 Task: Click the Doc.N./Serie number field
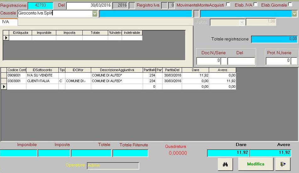(209, 61)
